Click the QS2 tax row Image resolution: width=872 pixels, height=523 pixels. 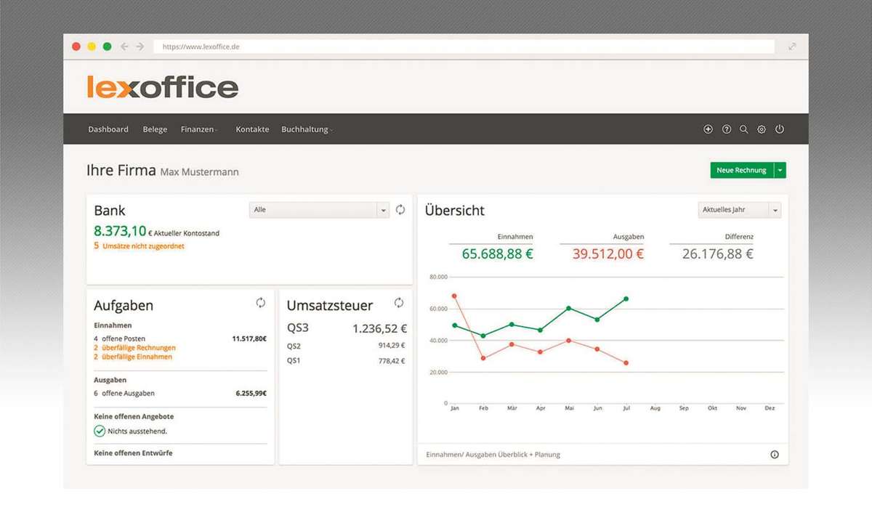click(347, 346)
